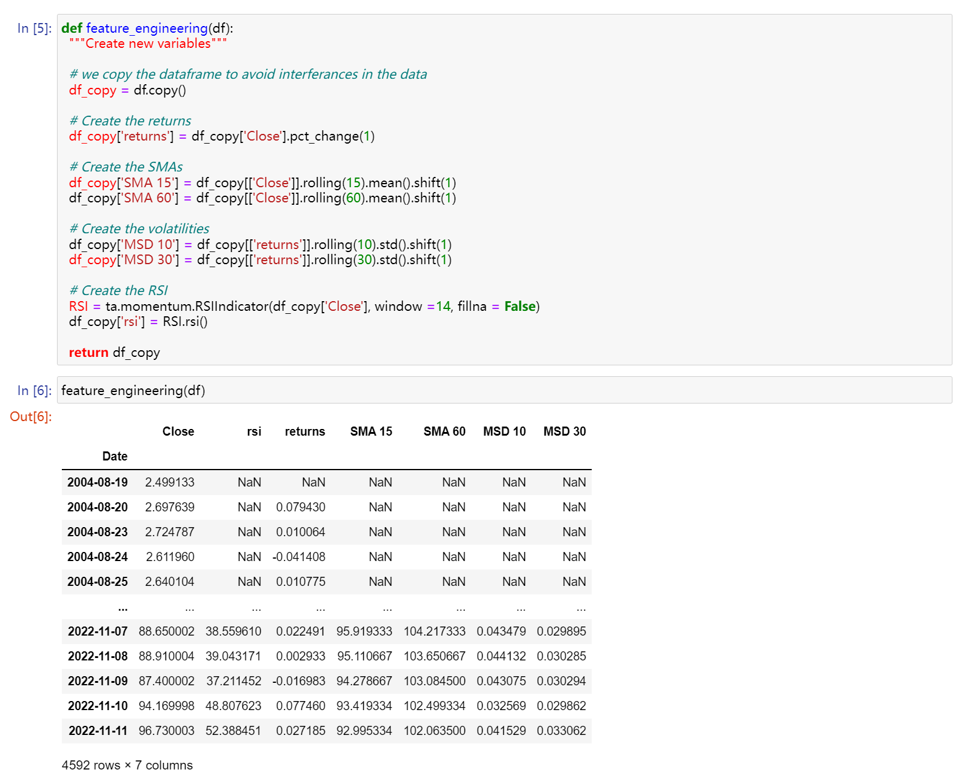Click the SMA 15 column header
This screenshot has width=967, height=781.
point(371,431)
